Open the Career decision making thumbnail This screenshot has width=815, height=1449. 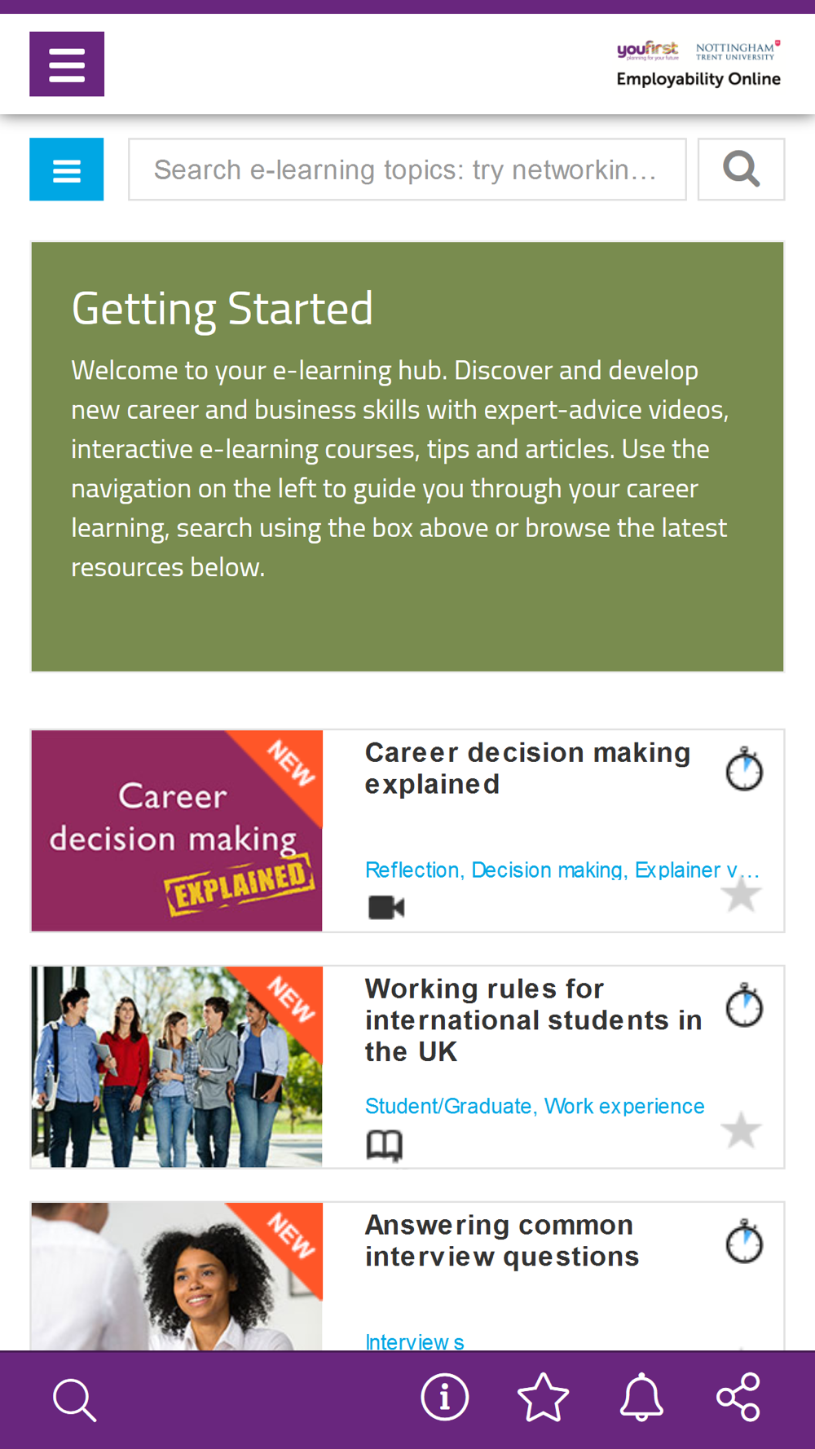click(177, 830)
